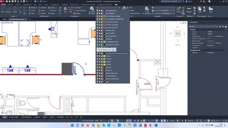
Task: Select the Arc tool
Action: click(20, 10)
